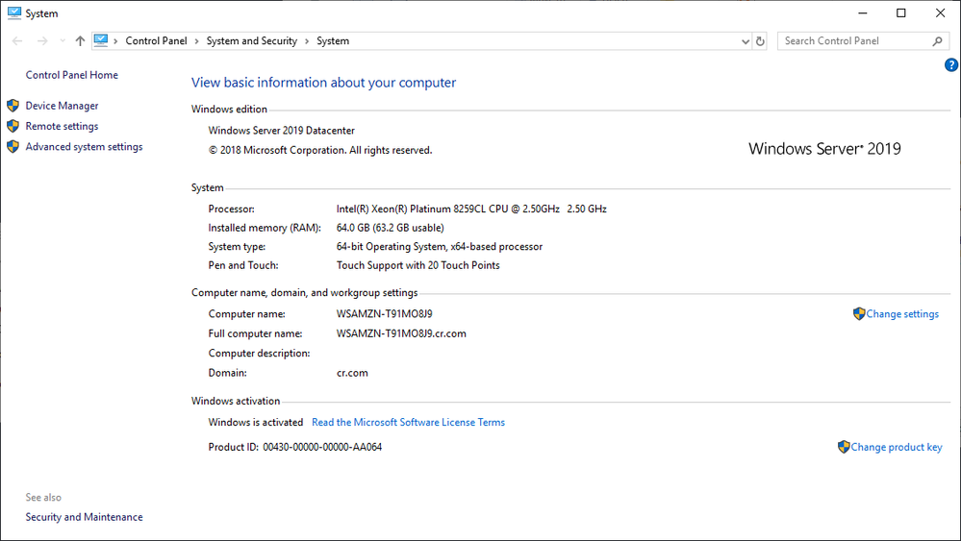Expand chevron after Control Panel breadcrumb
This screenshot has width=961, height=541.
[x=197, y=41]
